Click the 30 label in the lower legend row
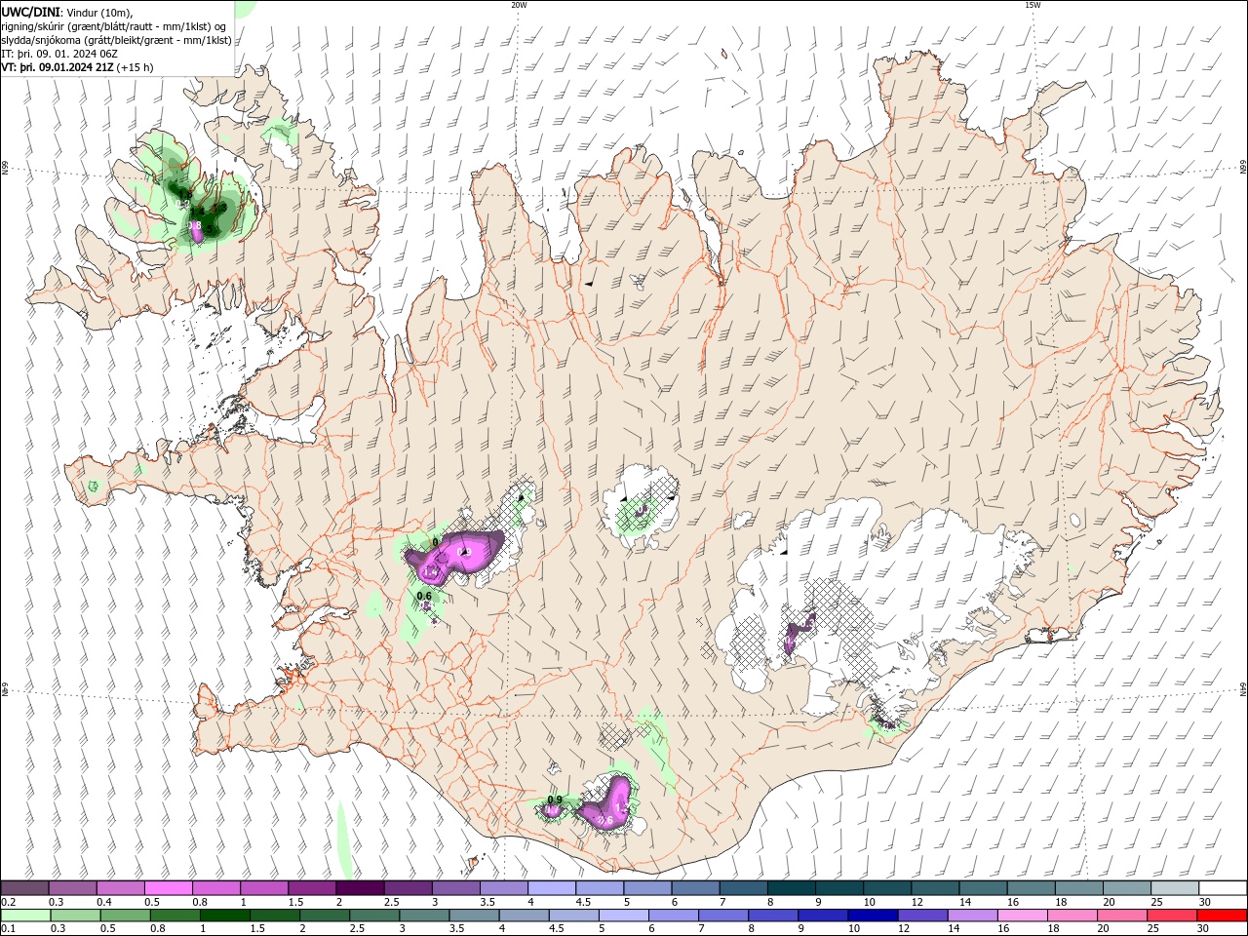 pos(1202,928)
